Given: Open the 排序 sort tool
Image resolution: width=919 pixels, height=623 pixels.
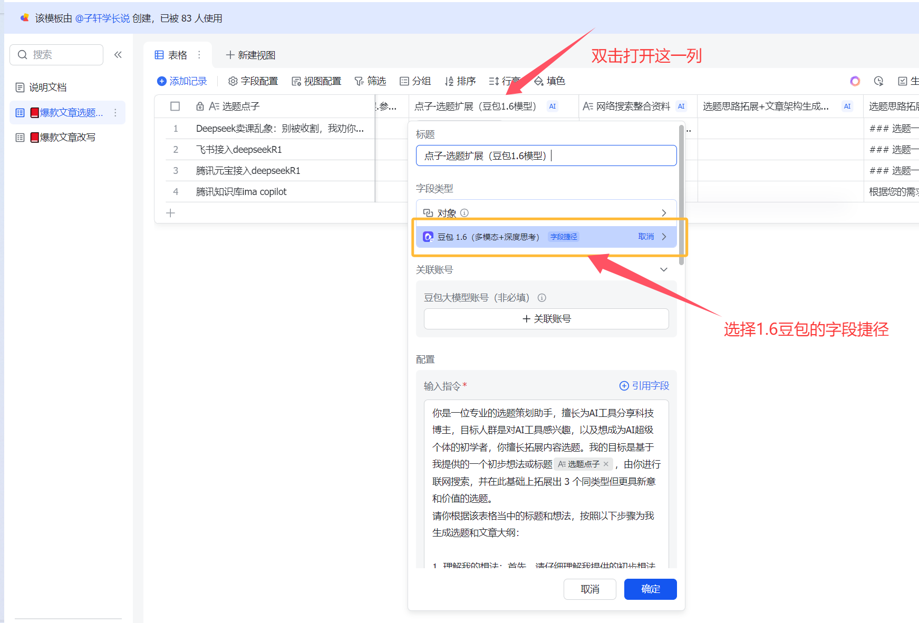Looking at the screenshot, I should click(x=460, y=81).
